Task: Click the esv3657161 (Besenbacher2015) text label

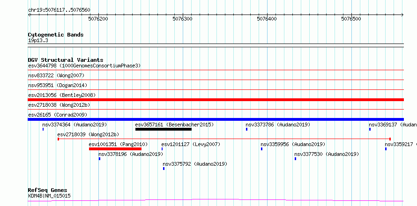Action: point(174,125)
